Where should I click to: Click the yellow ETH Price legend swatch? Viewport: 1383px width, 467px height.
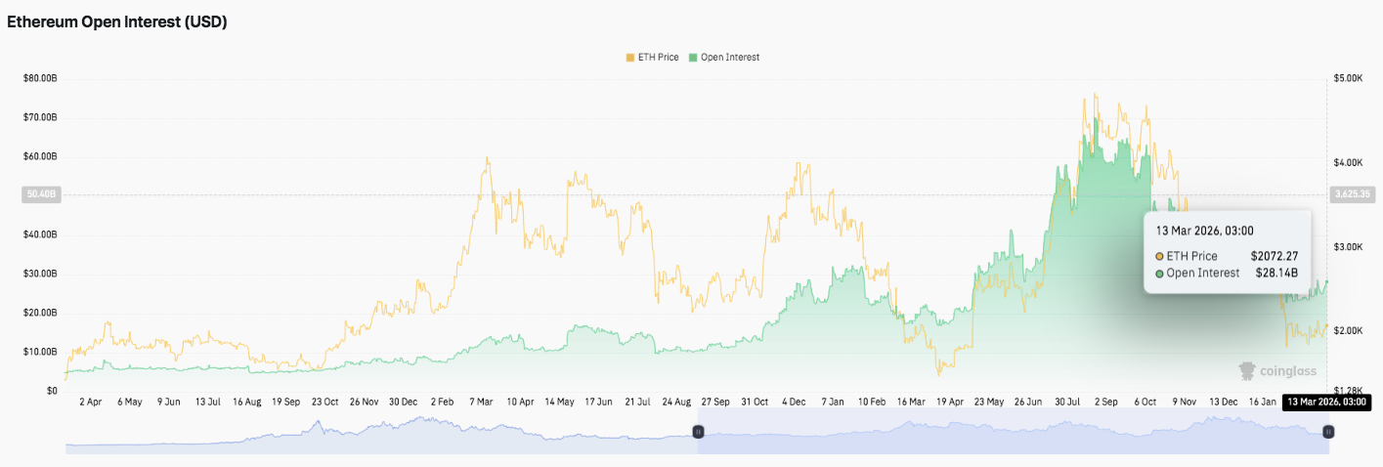point(630,58)
